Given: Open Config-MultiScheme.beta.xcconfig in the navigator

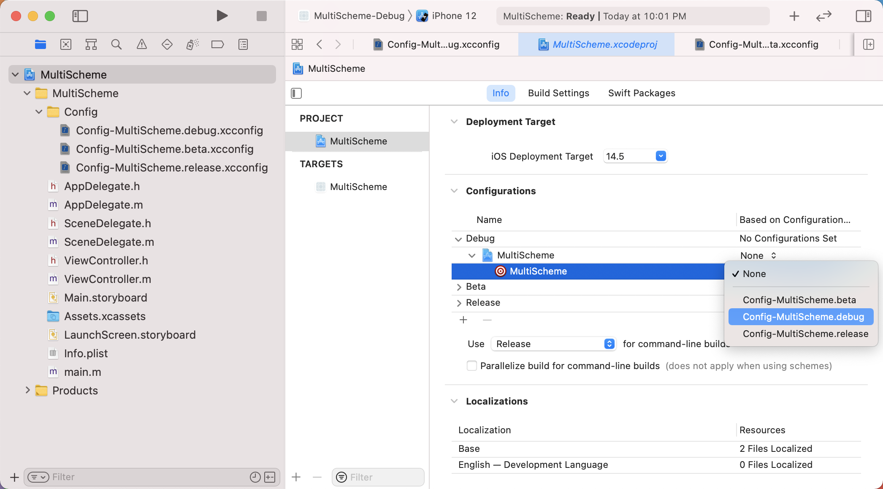Looking at the screenshot, I should 164,149.
